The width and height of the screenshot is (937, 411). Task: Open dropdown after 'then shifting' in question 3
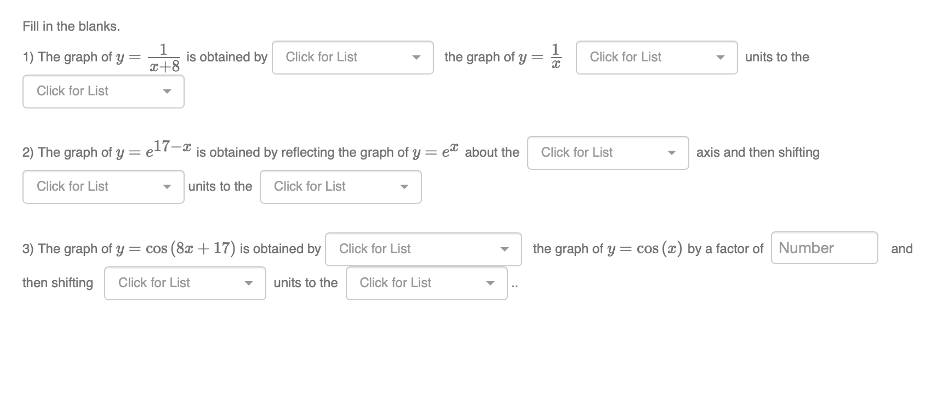point(185,283)
